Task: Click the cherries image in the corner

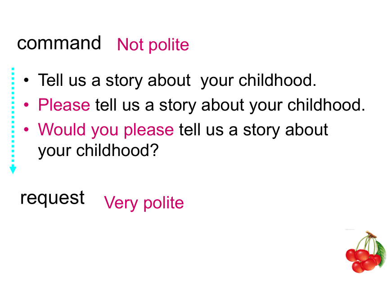Action: [366, 252]
